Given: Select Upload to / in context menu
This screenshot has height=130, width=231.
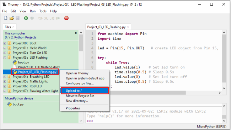Looking at the screenshot, I should point(85,91).
